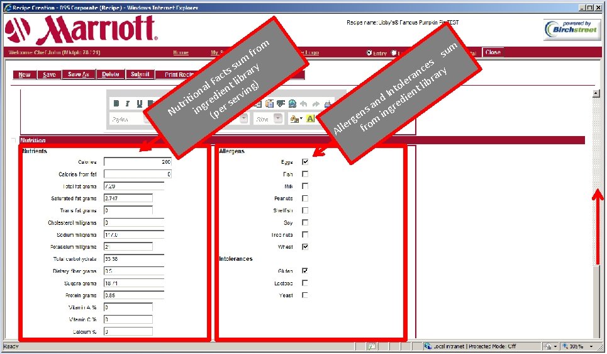Viewport: 607px width, 354px height.
Task: Select the Entry radio button
Action: tap(369, 53)
